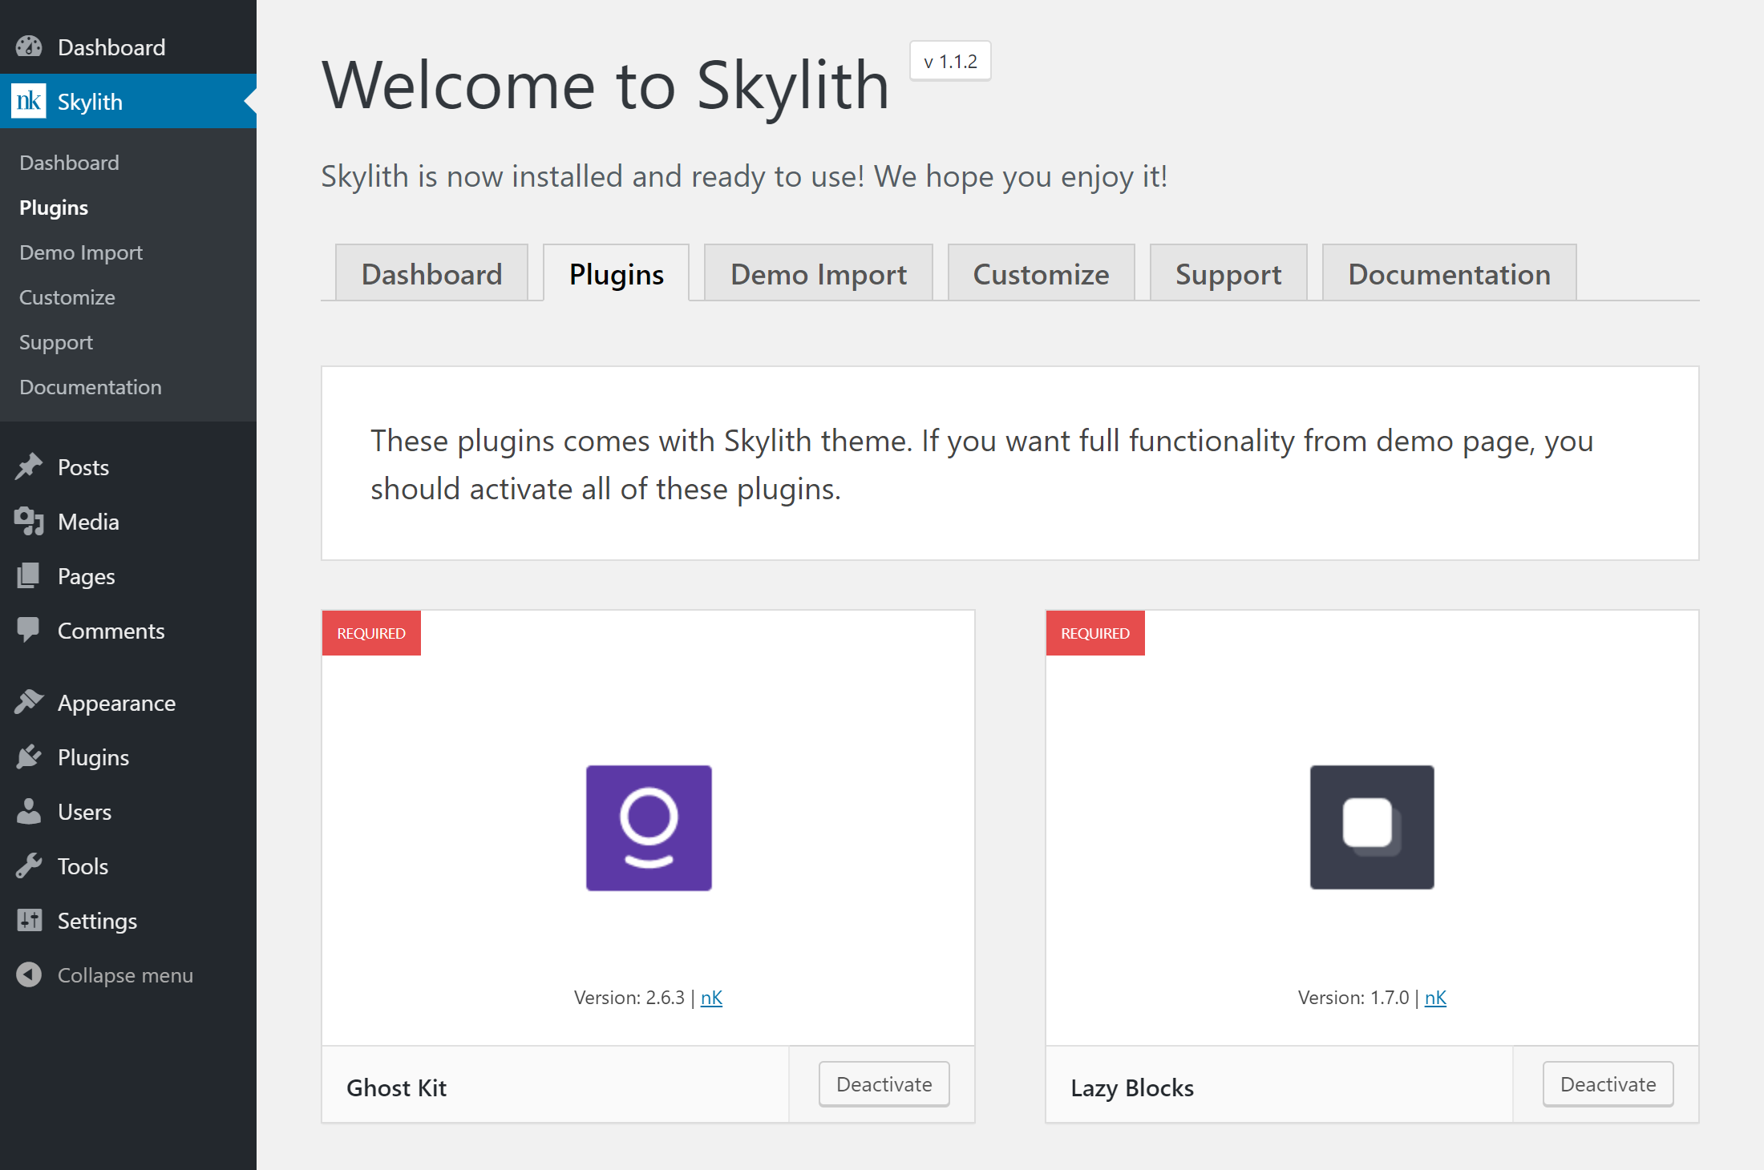Click the Welcome to Skylith heading
The height and width of the screenshot is (1170, 1764).
point(606,85)
